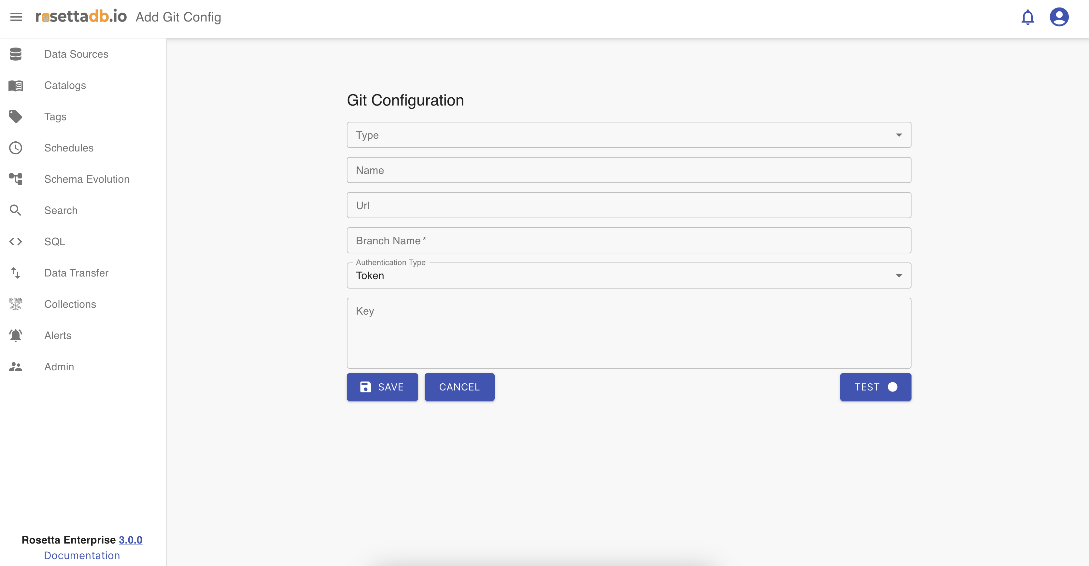1089x566 pixels.
Task: Expand the Type dropdown
Action: [x=629, y=135]
